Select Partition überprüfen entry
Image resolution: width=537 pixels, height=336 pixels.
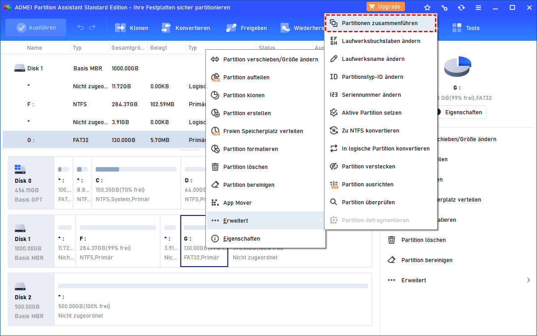click(380, 202)
